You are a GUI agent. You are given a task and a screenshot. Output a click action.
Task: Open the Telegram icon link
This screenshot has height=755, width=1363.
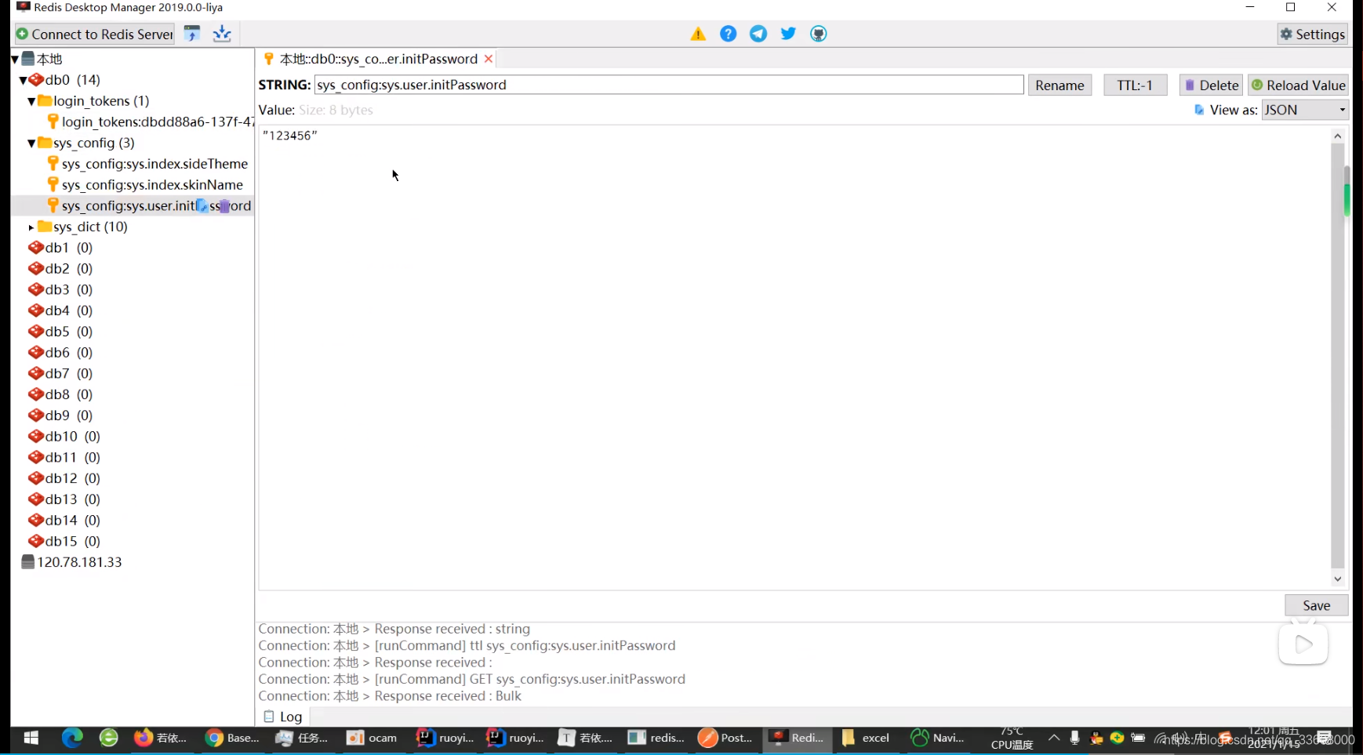coord(758,34)
